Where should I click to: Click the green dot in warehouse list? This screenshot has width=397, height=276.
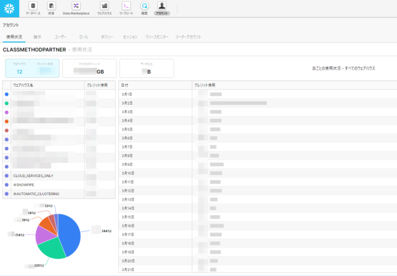[x=7, y=103]
